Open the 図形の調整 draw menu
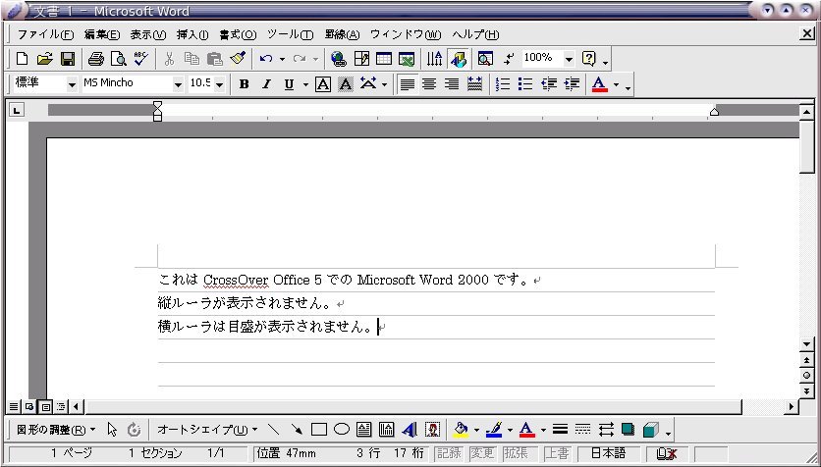The height and width of the screenshot is (467, 821). pyautogui.click(x=56, y=430)
